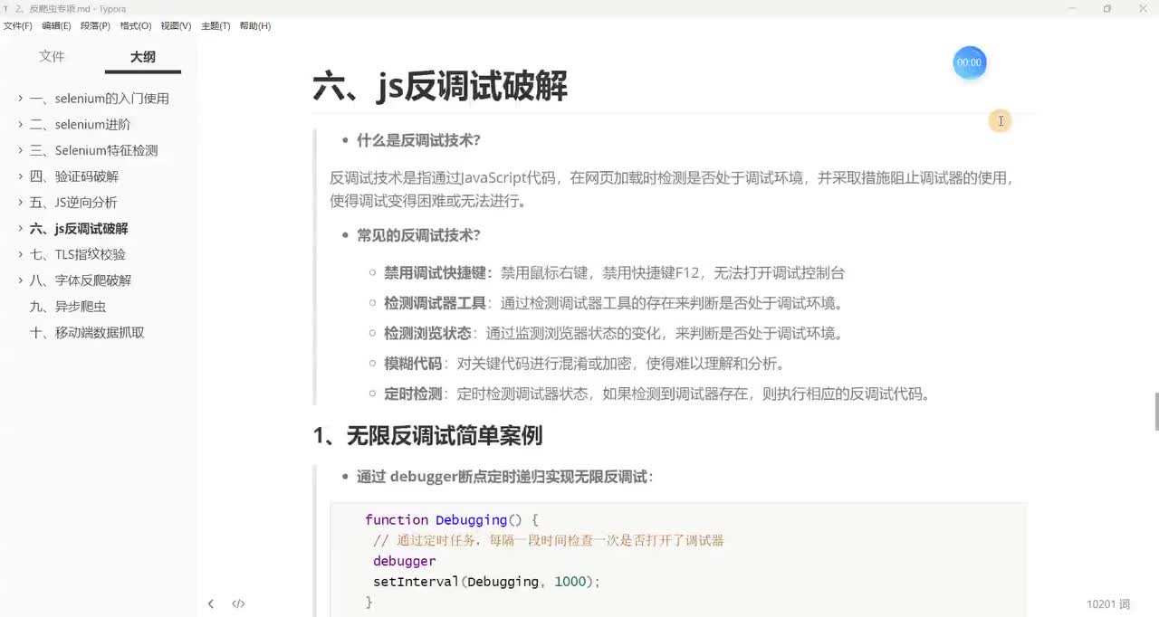Image resolution: width=1159 pixels, height=617 pixels.
Task: Click the Chinese comment line in code
Action: coord(548,541)
